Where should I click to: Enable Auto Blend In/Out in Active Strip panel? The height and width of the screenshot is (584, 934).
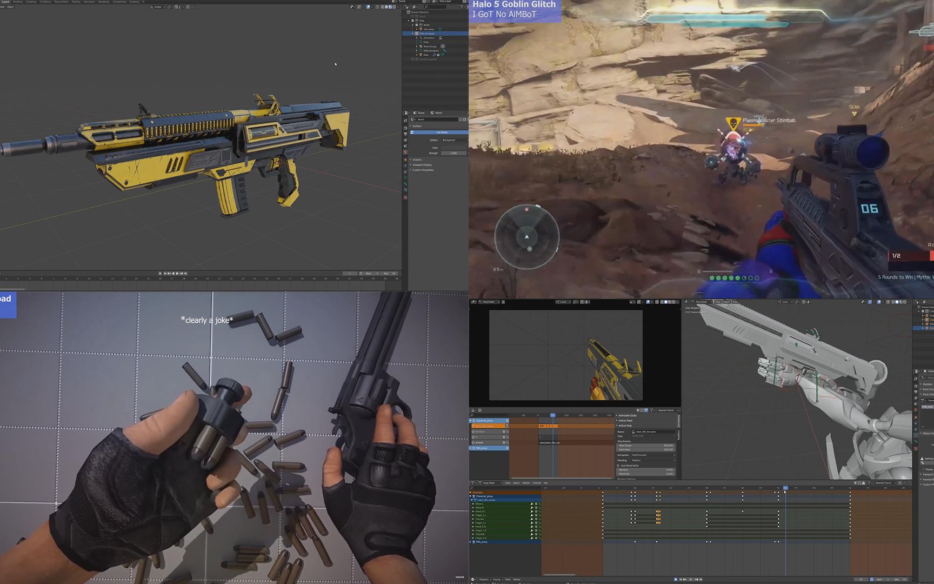click(618, 466)
